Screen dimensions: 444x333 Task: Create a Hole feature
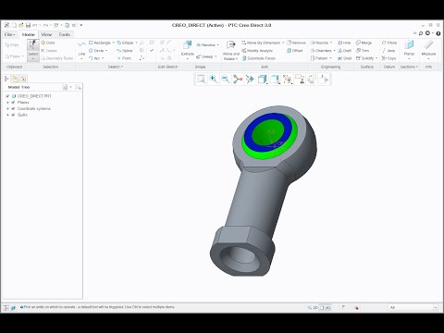[x=344, y=43]
